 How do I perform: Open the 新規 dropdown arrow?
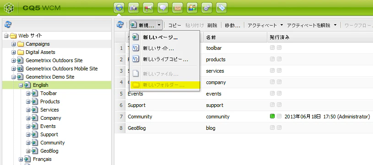pyautogui.click(x=160, y=25)
